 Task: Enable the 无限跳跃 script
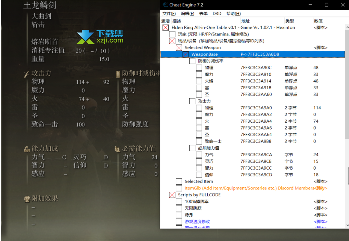pyautogui.click(x=179, y=208)
